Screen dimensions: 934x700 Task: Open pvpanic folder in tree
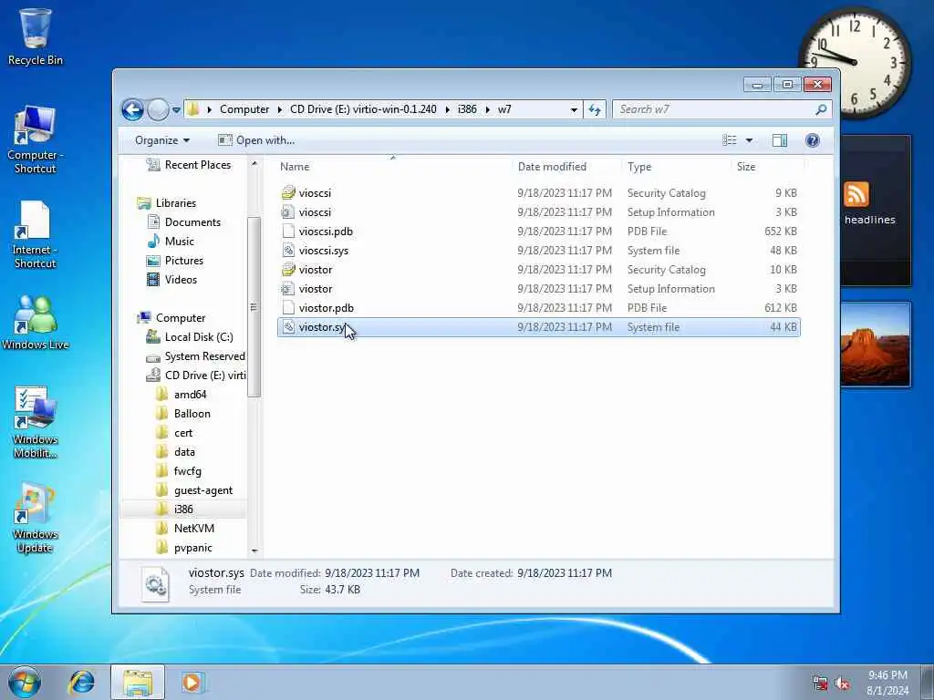(x=184, y=548)
